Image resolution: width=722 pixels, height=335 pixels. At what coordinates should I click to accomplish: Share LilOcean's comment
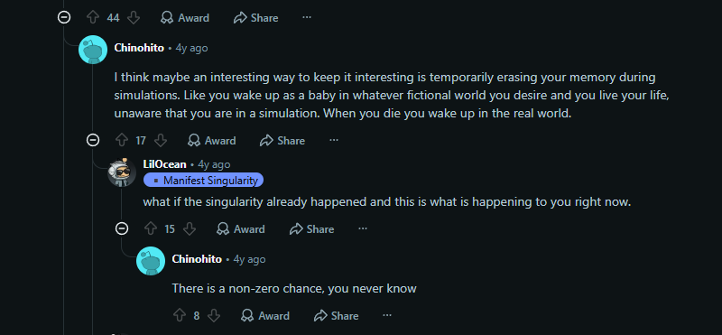(311, 229)
